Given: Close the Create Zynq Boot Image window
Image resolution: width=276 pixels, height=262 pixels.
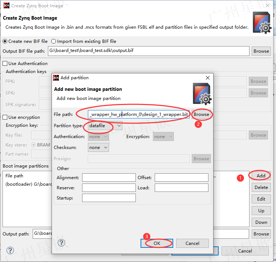Looking at the screenshot, I should click(268, 5).
